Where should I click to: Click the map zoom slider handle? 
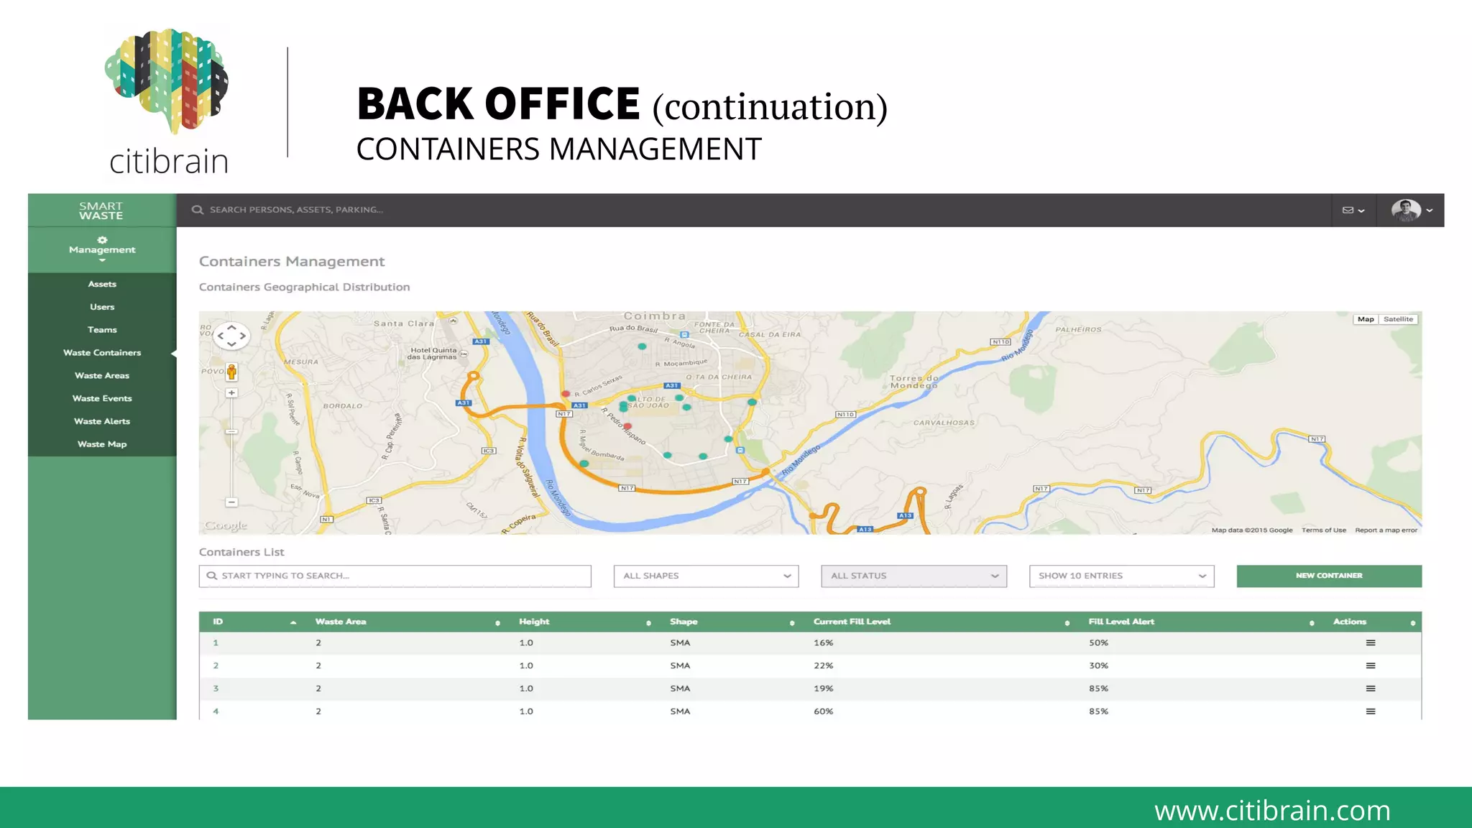point(231,432)
